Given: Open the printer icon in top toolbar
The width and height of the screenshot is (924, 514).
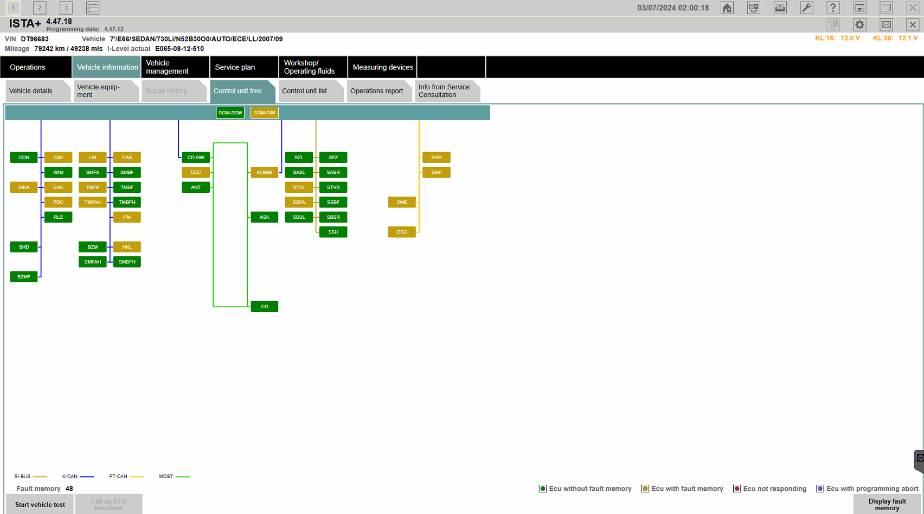Looking at the screenshot, I should coord(780,8).
